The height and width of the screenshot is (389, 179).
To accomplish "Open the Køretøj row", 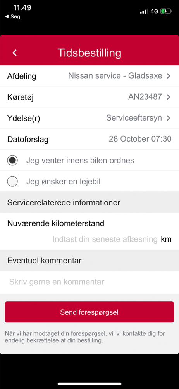I will (89, 97).
